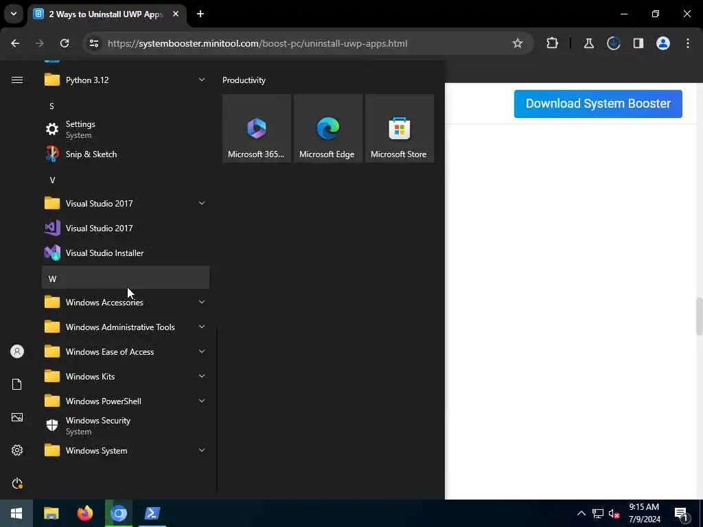The width and height of the screenshot is (703, 527).
Task: Jump to letter S in app list
Action: pyautogui.click(x=126, y=106)
